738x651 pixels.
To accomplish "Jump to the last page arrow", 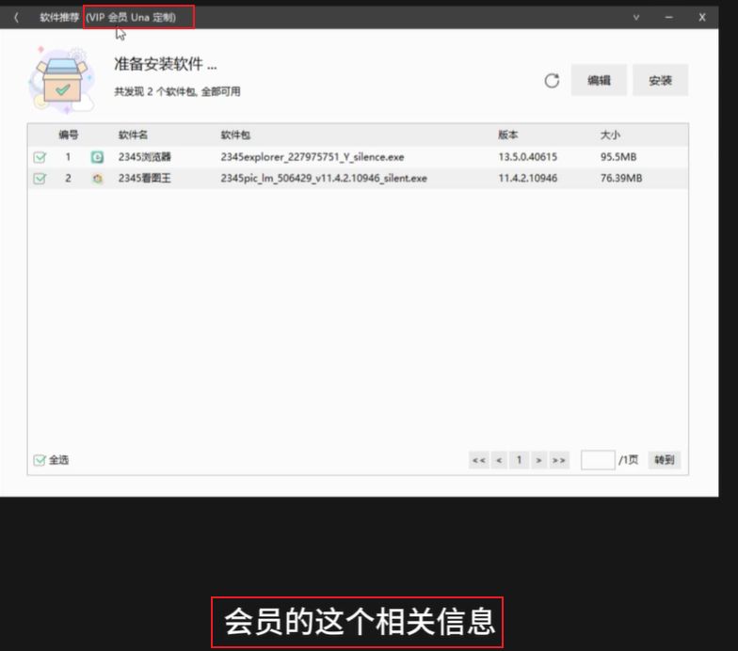I will [559, 460].
